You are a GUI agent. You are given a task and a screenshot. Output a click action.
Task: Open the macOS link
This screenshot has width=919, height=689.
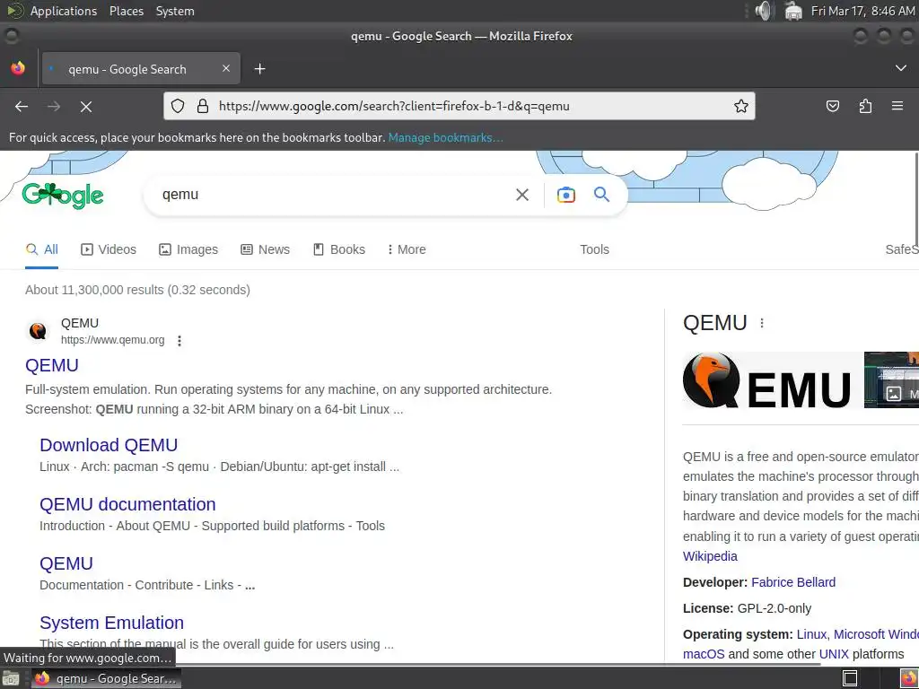point(704,654)
